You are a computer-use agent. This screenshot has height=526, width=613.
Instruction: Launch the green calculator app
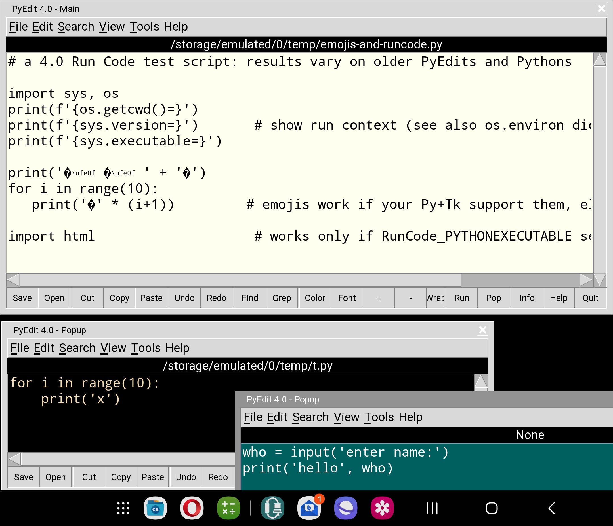(229, 508)
